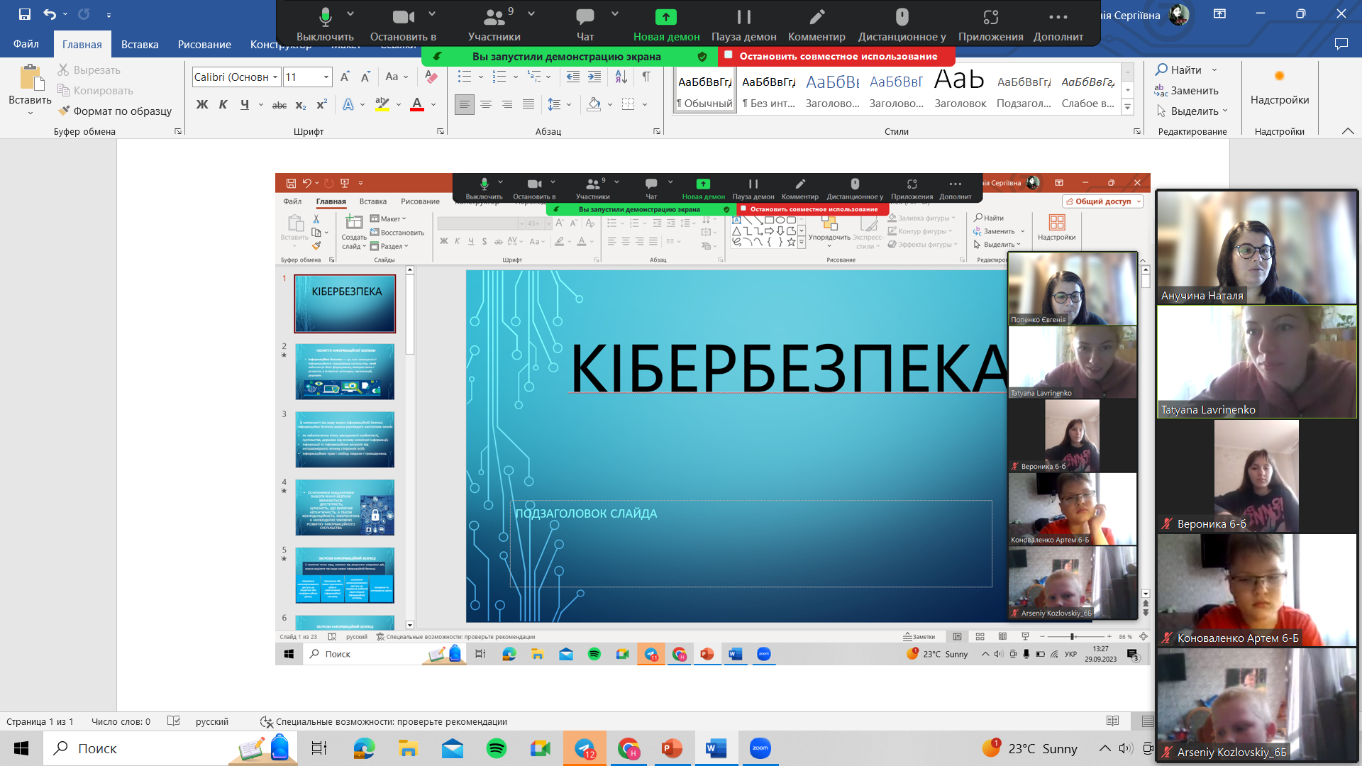The image size is (1362, 766).
Task: Decrease font size in Word
Action: tap(365, 77)
